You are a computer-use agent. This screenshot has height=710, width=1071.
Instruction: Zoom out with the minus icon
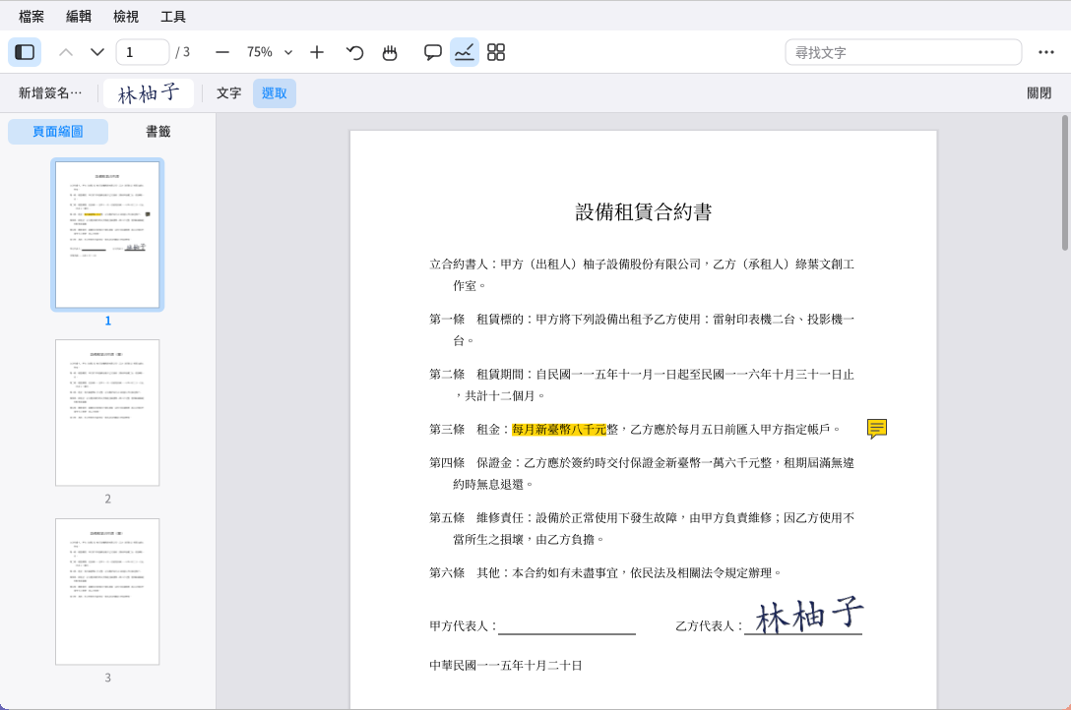point(222,52)
